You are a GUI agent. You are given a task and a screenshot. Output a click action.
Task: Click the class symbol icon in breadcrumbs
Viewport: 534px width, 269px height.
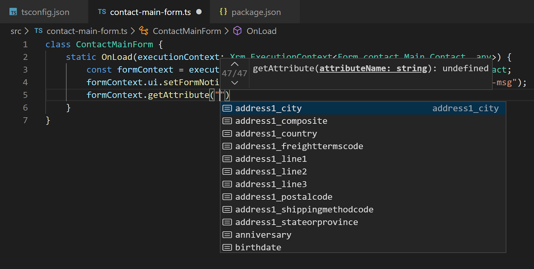(x=143, y=31)
